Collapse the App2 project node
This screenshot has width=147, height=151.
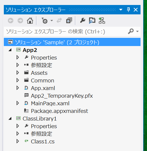click(10, 50)
